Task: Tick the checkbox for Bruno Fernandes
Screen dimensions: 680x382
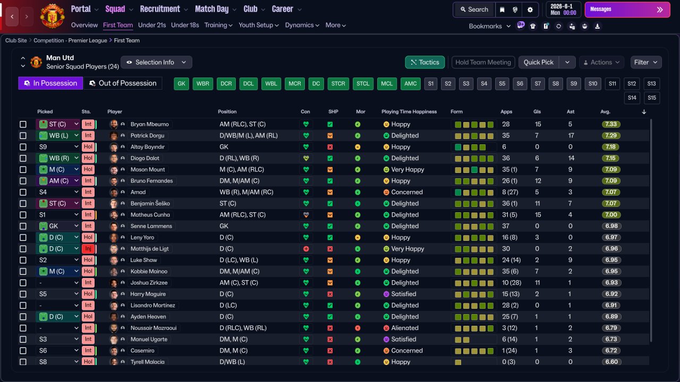Action: (x=23, y=181)
